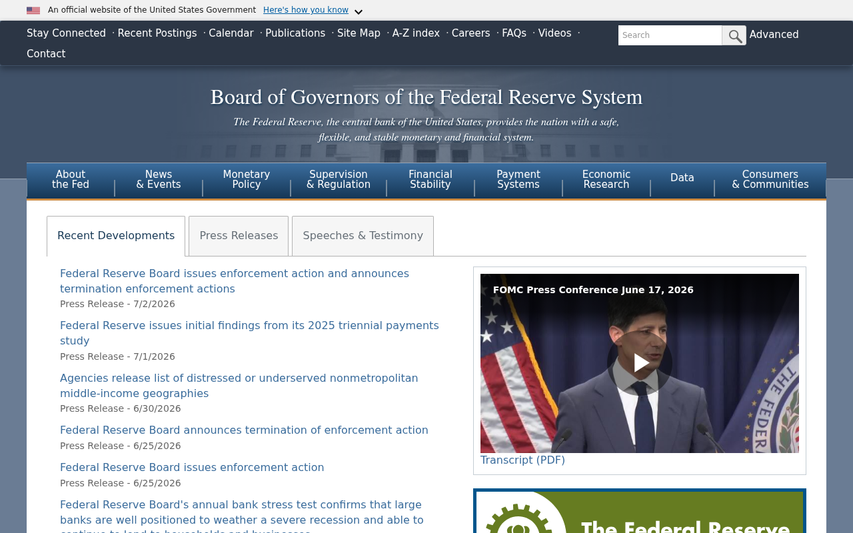Open the Transcript (PDF) link
The width and height of the screenshot is (853, 533).
[522, 460]
